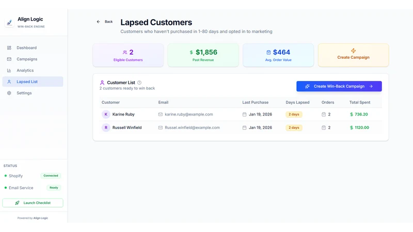Viewport: 413px width, 232px height.
Task: Click the Days Lapsed column header
Action: click(x=297, y=102)
